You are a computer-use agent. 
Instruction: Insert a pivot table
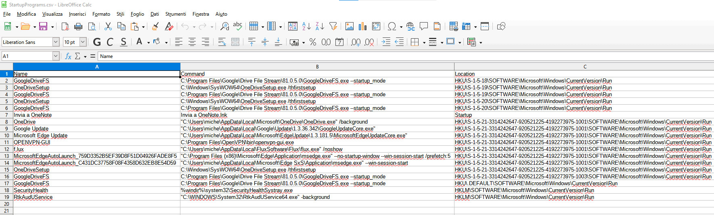tap(376, 27)
